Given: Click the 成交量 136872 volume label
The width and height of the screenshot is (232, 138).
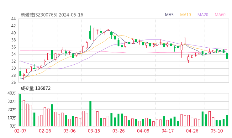Looking at the screenshot, I should tap(35, 88).
